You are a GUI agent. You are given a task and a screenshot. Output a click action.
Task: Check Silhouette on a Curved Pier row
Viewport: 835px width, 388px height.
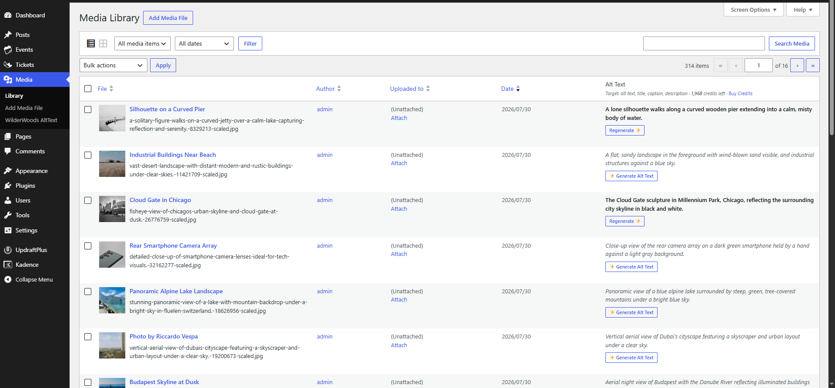point(88,109)
